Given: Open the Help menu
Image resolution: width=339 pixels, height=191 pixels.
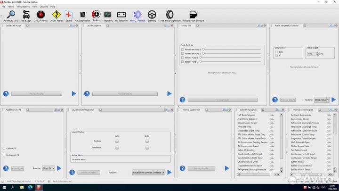Looking at the screenshot, I should tap(53, 7).
